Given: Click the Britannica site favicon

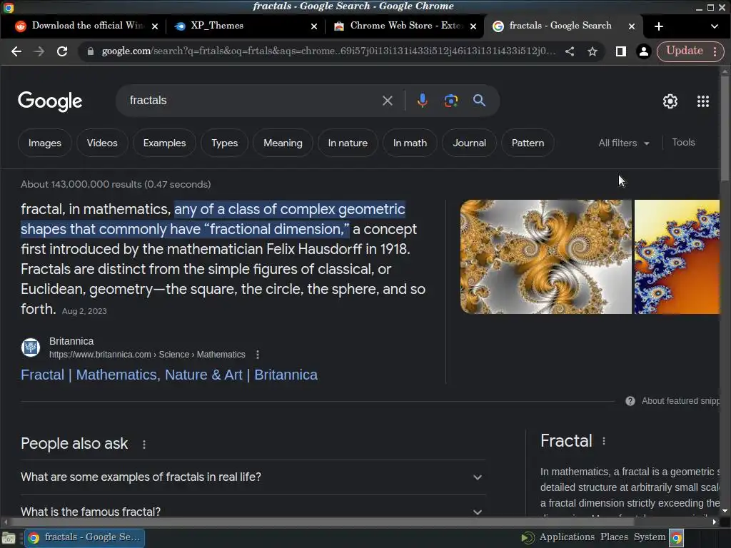Looking at the screenshot, I should click(31, 347).
